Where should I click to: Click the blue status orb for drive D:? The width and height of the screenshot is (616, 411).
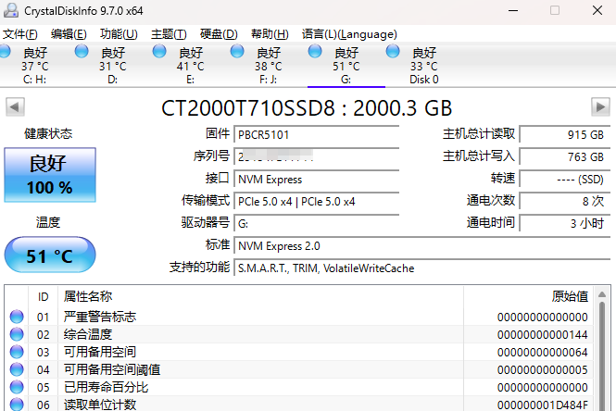tap(82, 51)
